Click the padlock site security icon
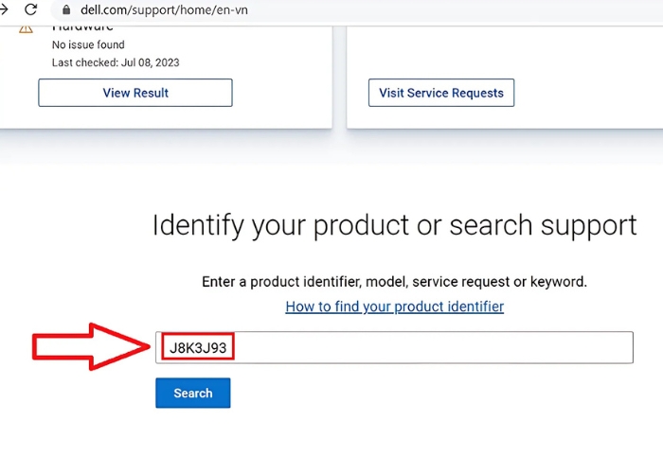This screenshot has height=473, width=663. (x=66, y=11)
